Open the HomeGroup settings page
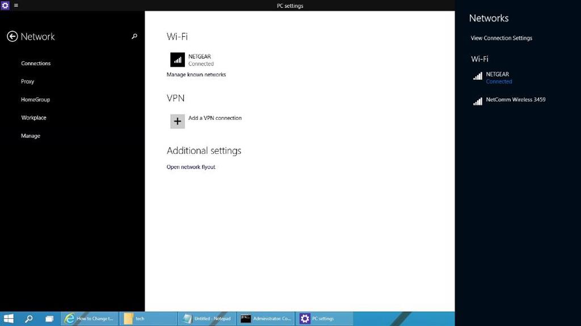This screenshot has height=326, width=581. click(35, 99)
